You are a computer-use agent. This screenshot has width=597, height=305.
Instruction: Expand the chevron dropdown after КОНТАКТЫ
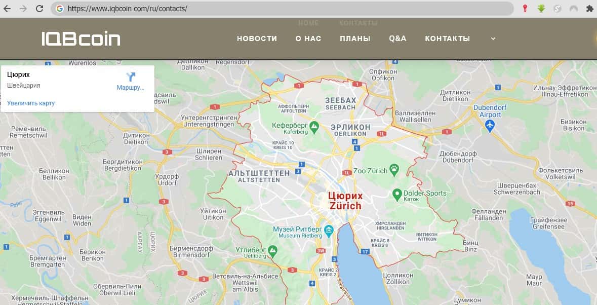(493, 39)
